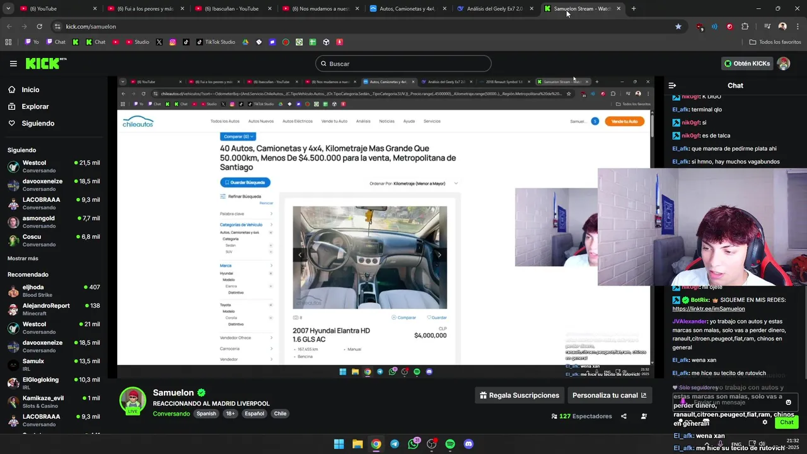Open davooxeneize channel with 18,5 mil viewers
This screenshot has height=454, width=807.
54,185
